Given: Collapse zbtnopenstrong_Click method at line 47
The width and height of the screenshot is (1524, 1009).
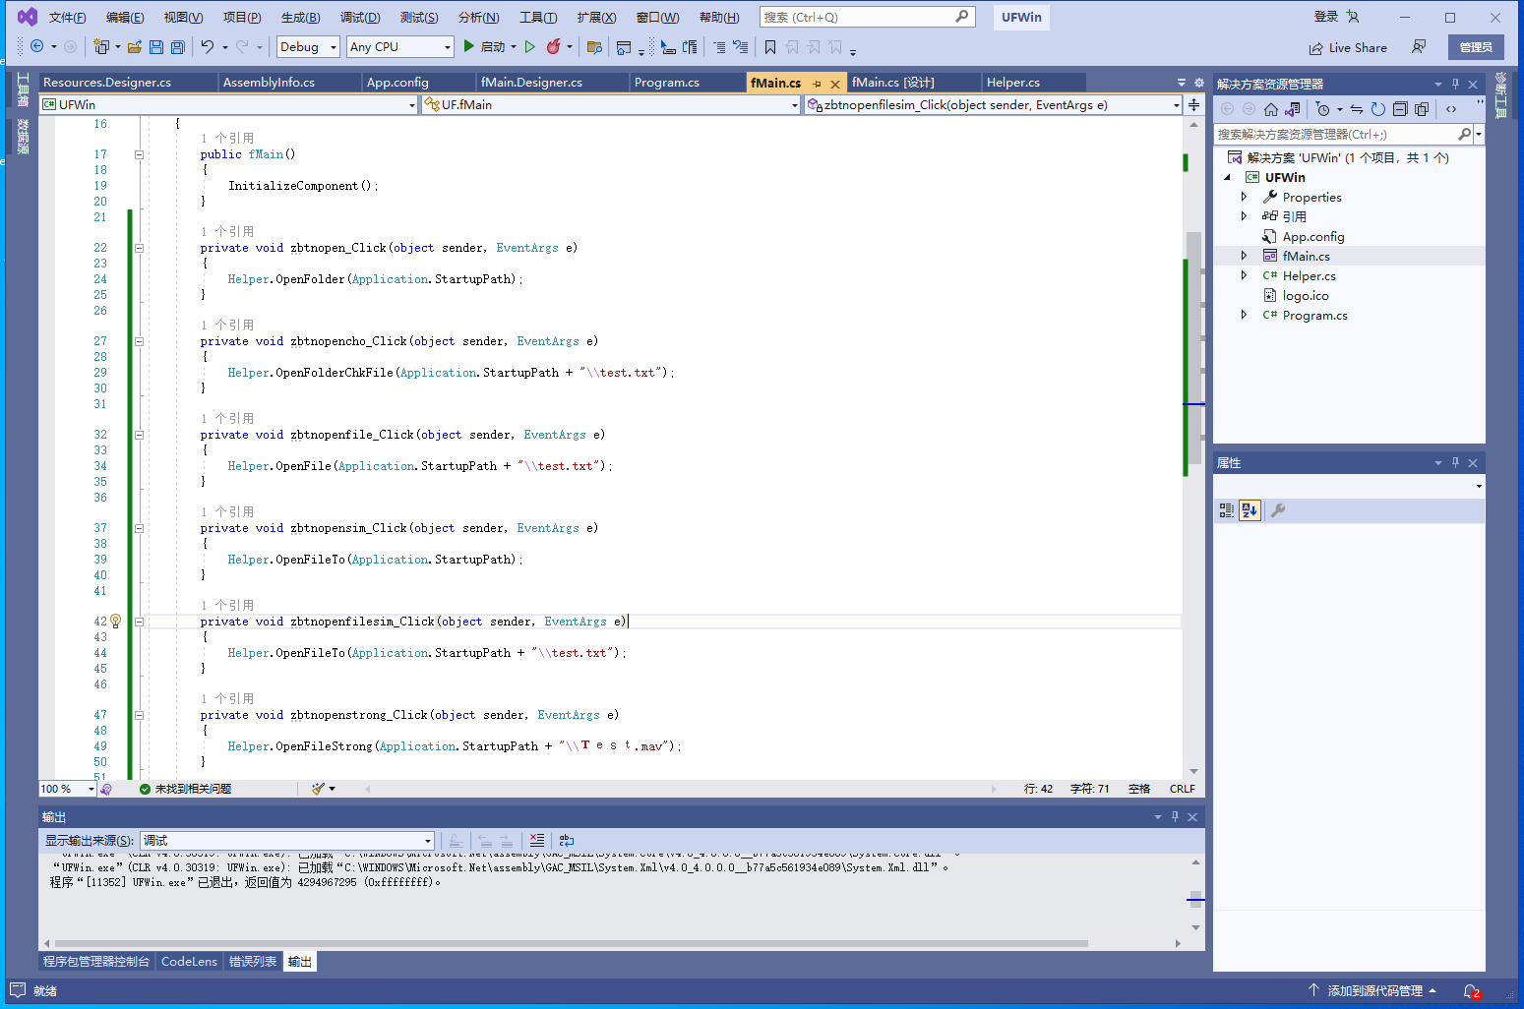Looking at the screenshot, I should pos(139,715).
